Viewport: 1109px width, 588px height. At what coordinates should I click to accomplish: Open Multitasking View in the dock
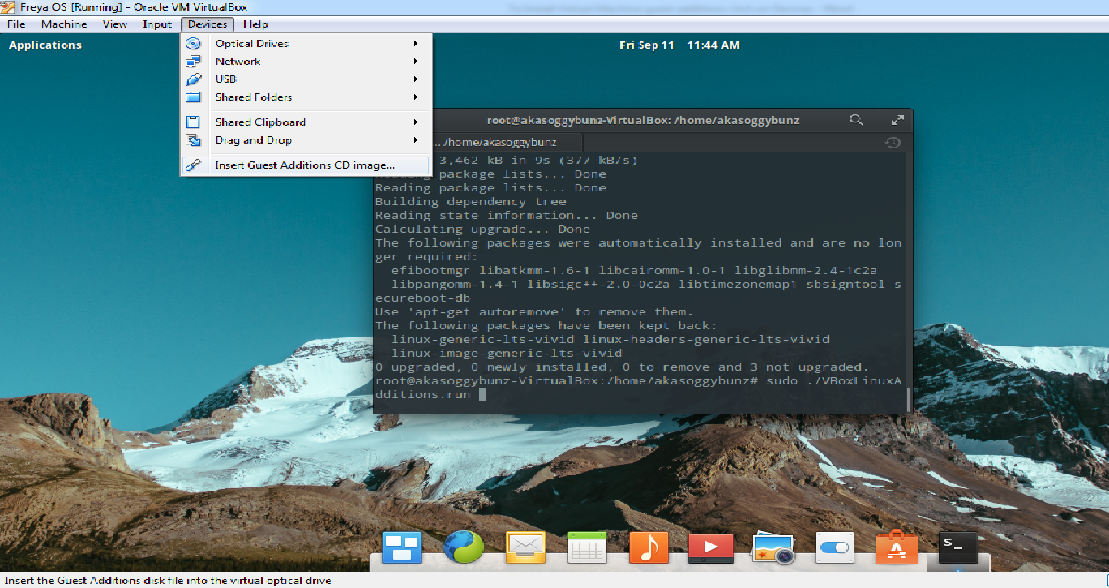tap(402, 548)
